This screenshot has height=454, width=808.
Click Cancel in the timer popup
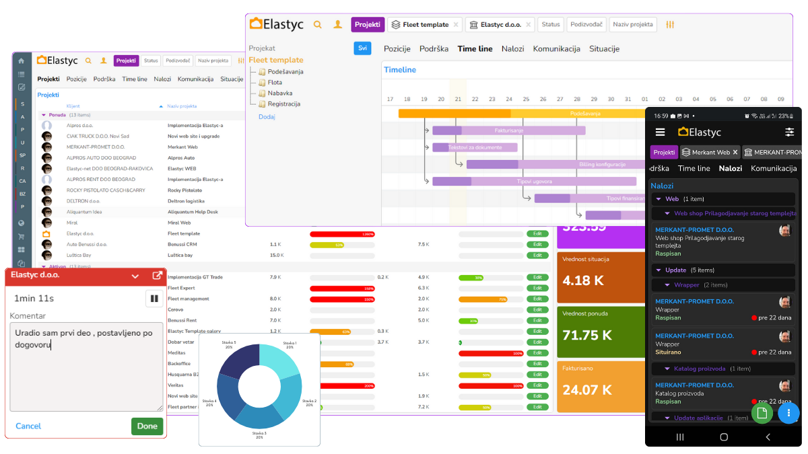(28, 426)
